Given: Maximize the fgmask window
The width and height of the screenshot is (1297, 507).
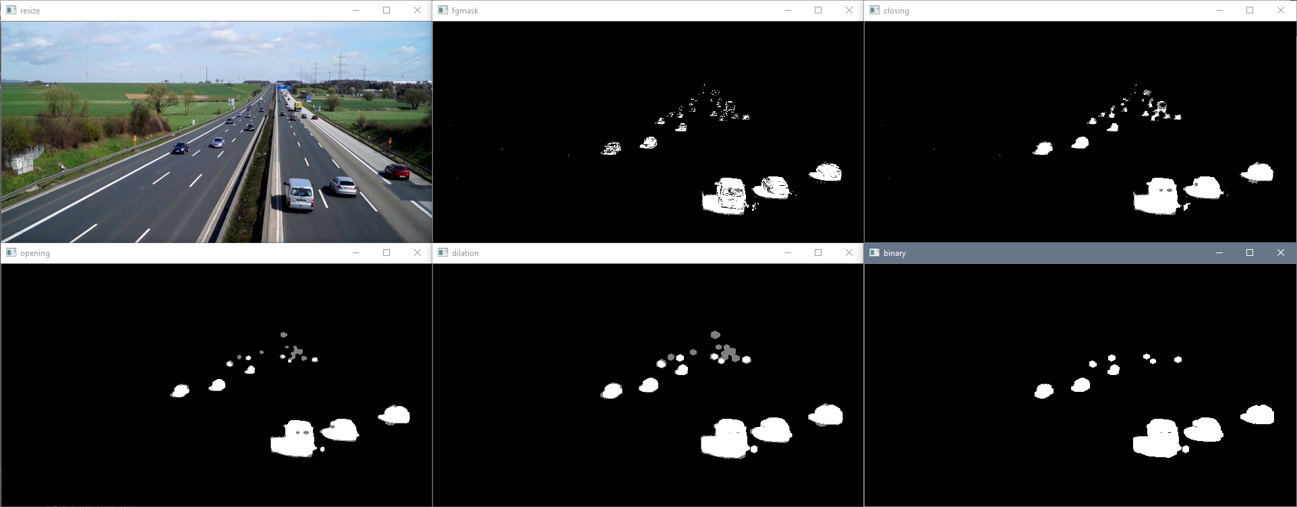Looking at the screenshot, I should [818, 10].
